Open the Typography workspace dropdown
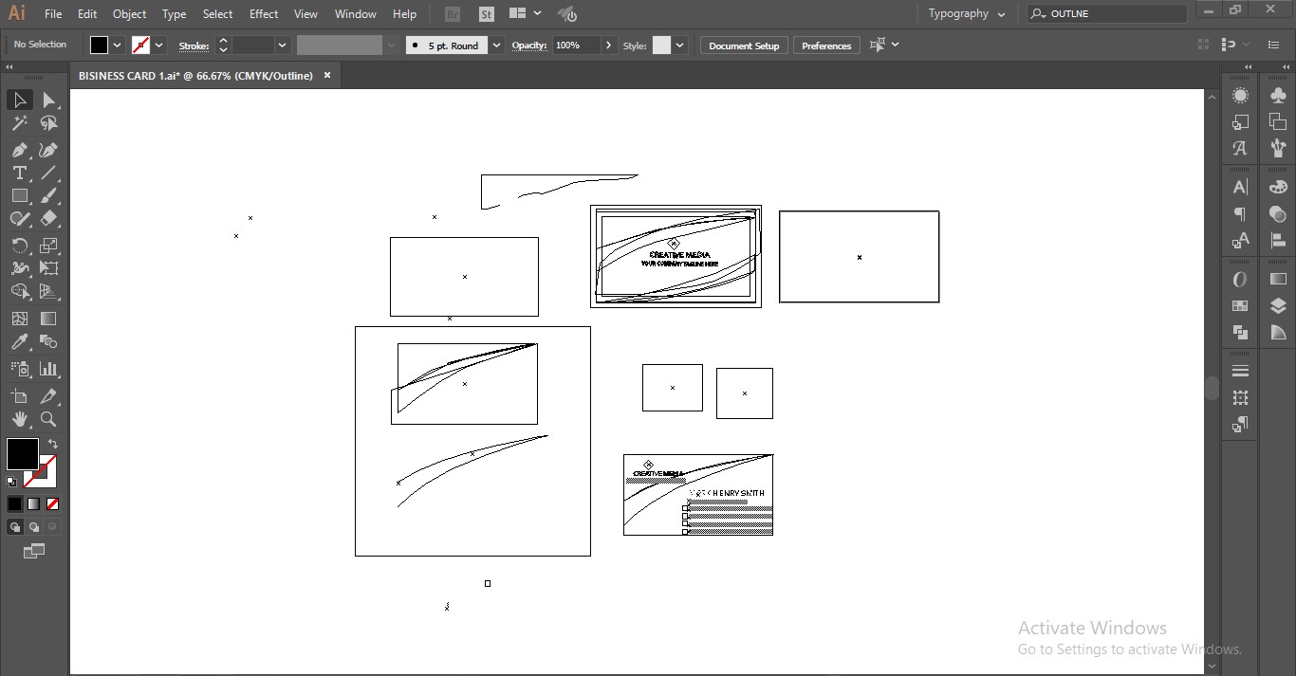This screenshot has height=676, width=1296. 966,13
